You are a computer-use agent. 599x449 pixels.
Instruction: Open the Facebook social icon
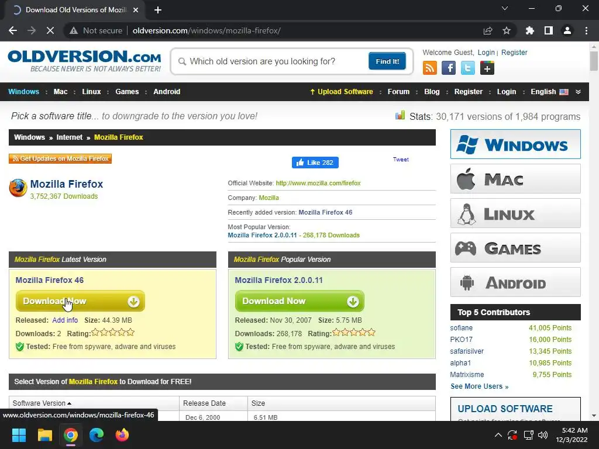pyautogui.click(x=449, y=68)
